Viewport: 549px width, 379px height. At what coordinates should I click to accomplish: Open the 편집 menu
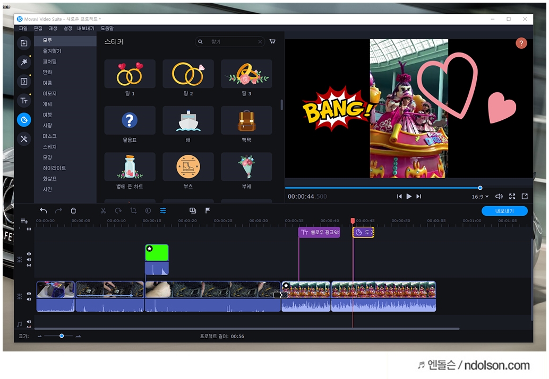click(x=38, y=28)
